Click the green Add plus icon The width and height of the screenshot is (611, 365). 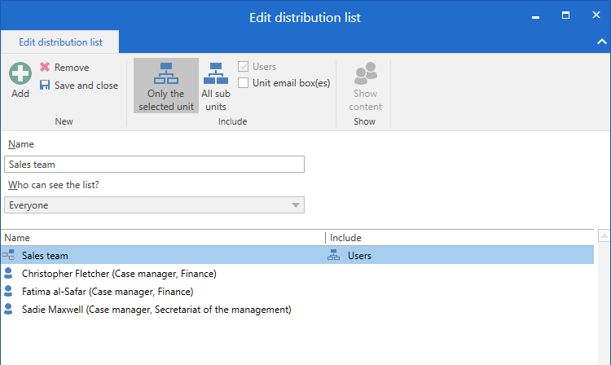click(x=20, y=74)
